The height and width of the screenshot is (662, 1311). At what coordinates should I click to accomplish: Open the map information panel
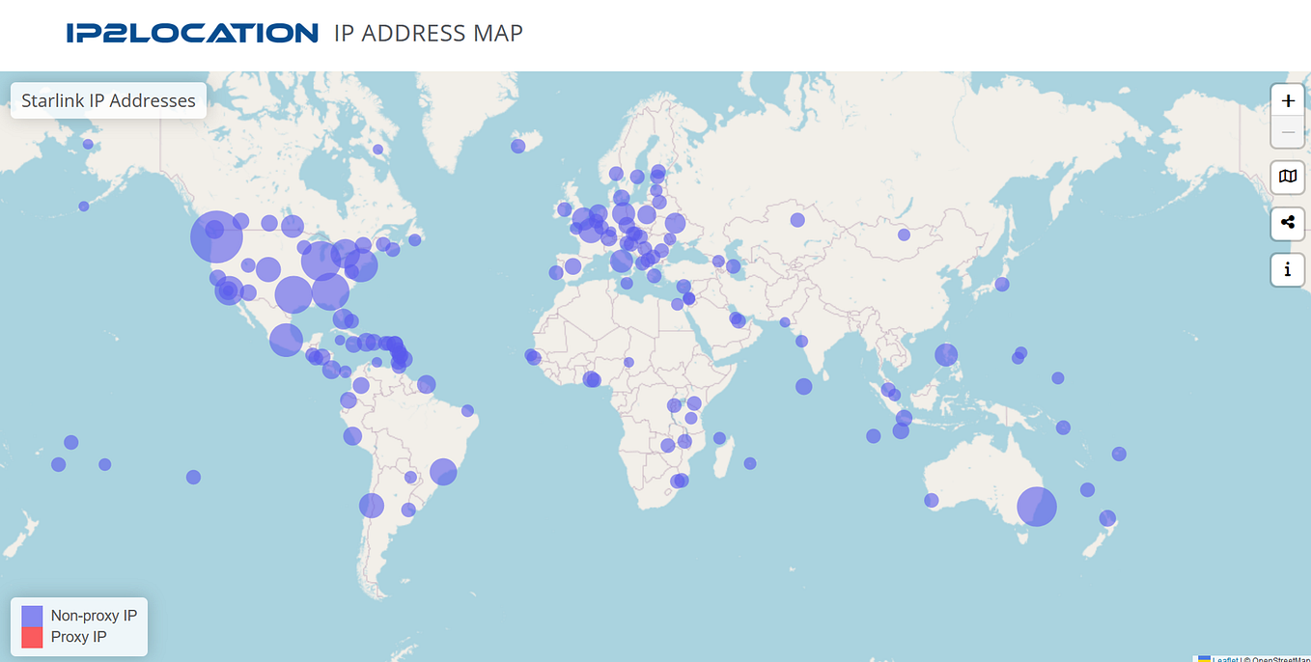pos(1287,270)
